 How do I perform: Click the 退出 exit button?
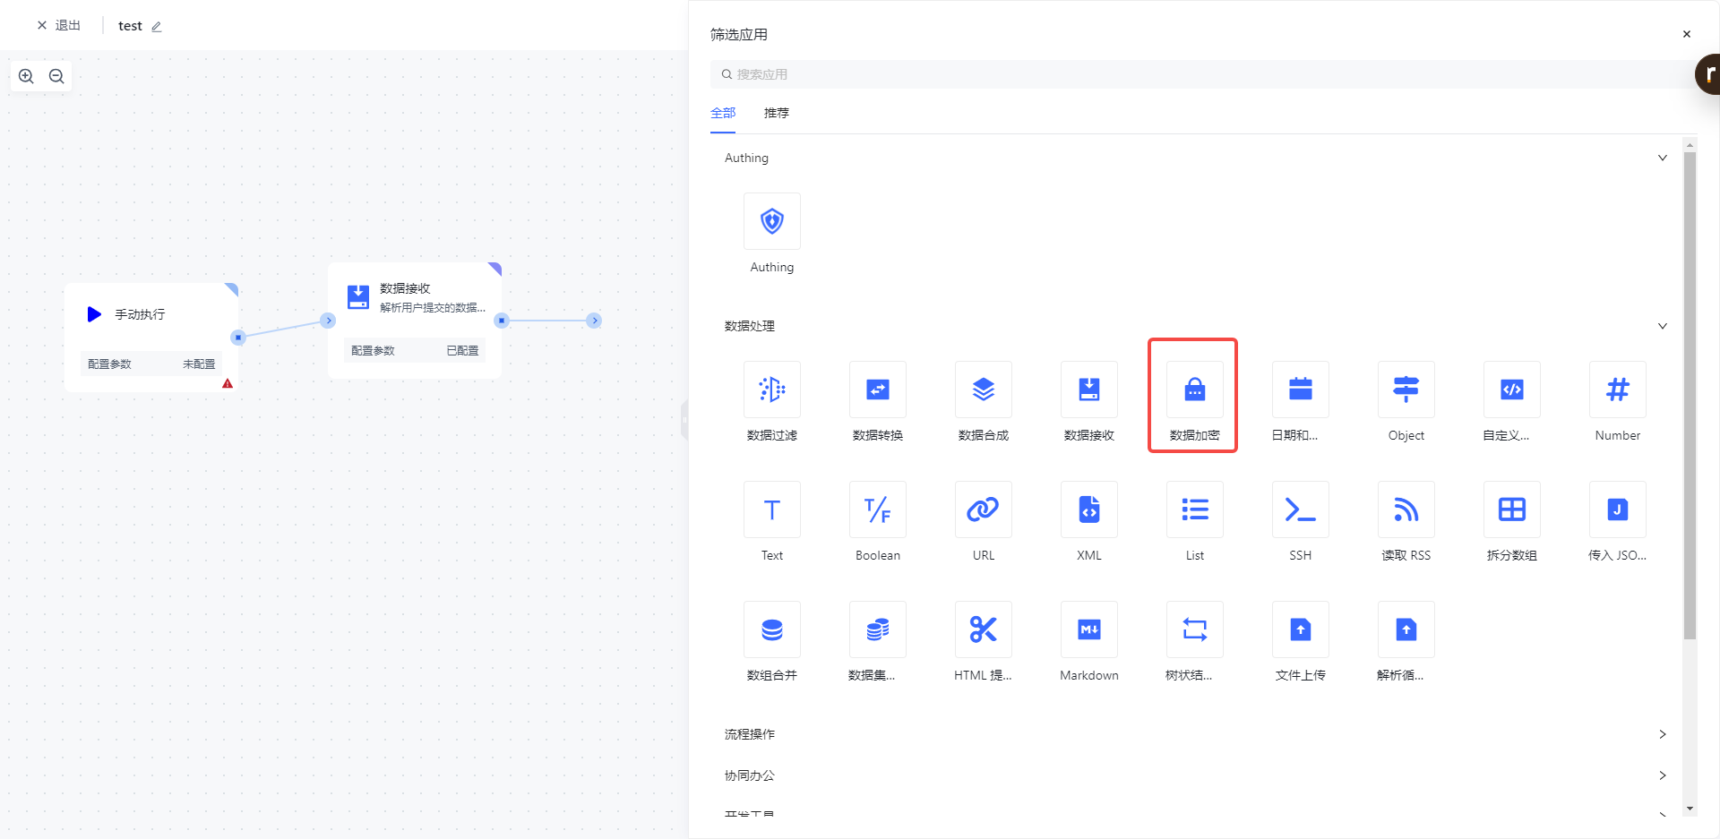click(59, 26)
